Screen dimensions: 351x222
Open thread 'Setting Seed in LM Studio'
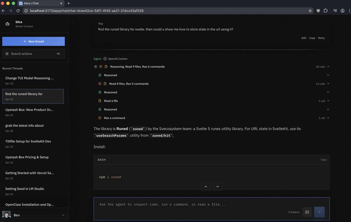point(33,191)
